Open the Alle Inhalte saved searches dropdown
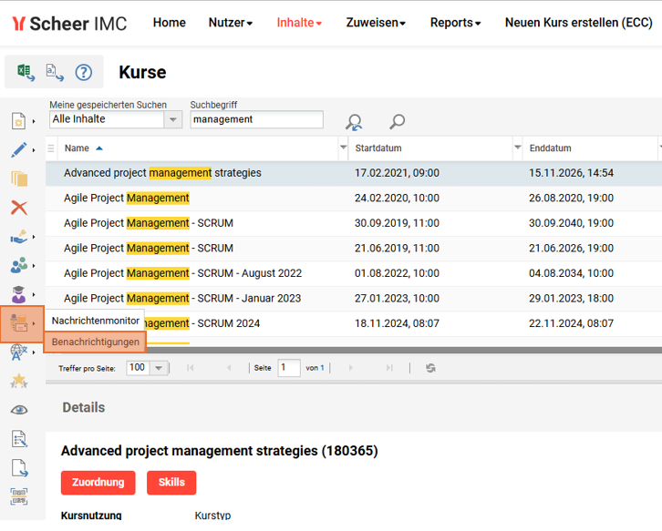The height and width of the screenshot is (531, 662). click(x=172, y=119)
